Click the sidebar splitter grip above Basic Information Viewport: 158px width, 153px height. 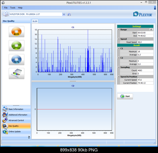16,106
